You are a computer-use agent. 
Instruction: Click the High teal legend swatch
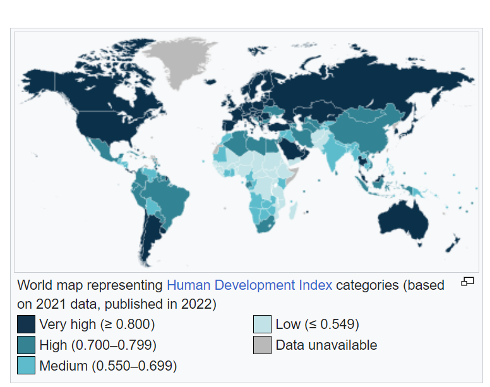(27, 345)
